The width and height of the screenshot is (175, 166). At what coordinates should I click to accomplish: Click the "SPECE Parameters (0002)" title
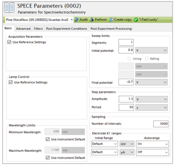click(x=49, y=6)
